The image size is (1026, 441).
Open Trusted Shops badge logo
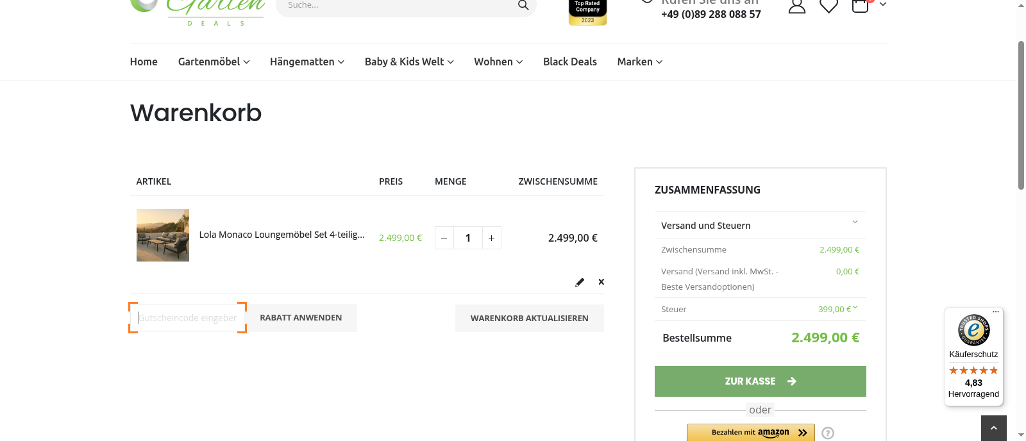tap(974, 330)
